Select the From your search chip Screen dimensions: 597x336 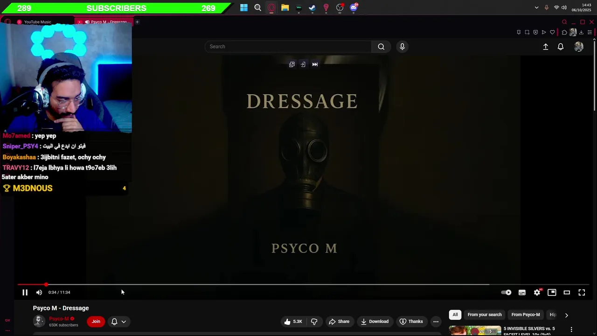pyautogui.click(x=485, y=315)
